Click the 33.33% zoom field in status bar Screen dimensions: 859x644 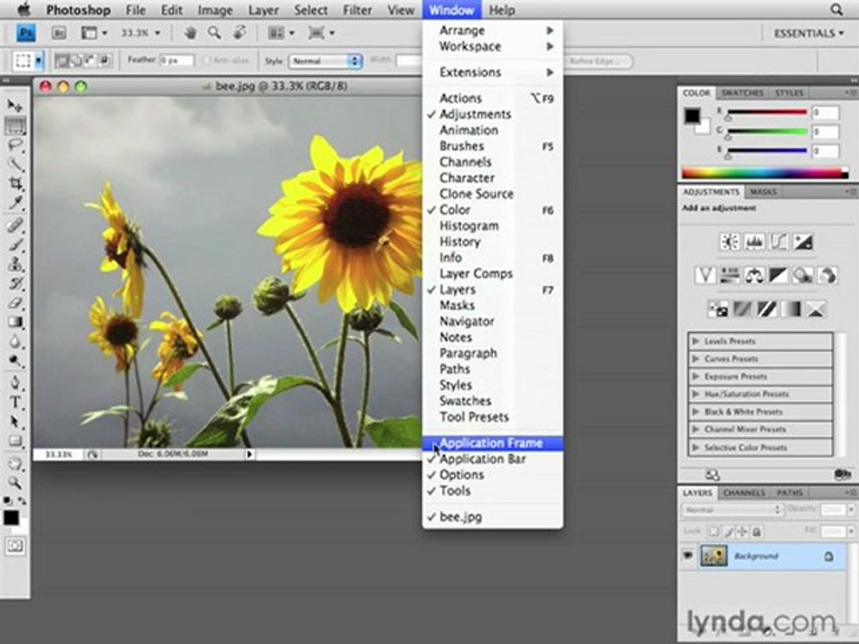58,454
